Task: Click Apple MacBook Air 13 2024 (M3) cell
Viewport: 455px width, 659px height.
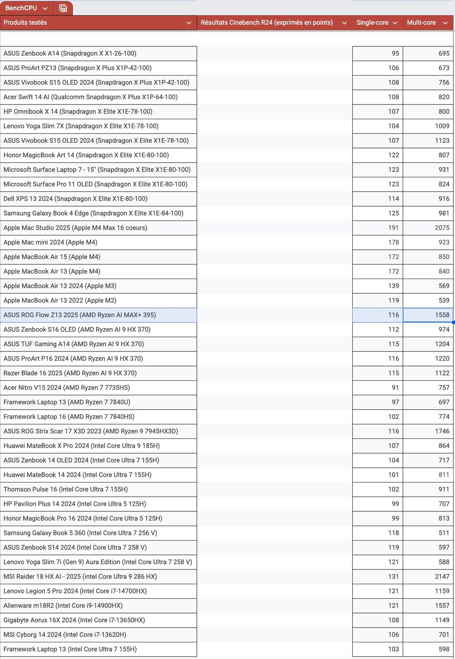Action: (99, 286)
